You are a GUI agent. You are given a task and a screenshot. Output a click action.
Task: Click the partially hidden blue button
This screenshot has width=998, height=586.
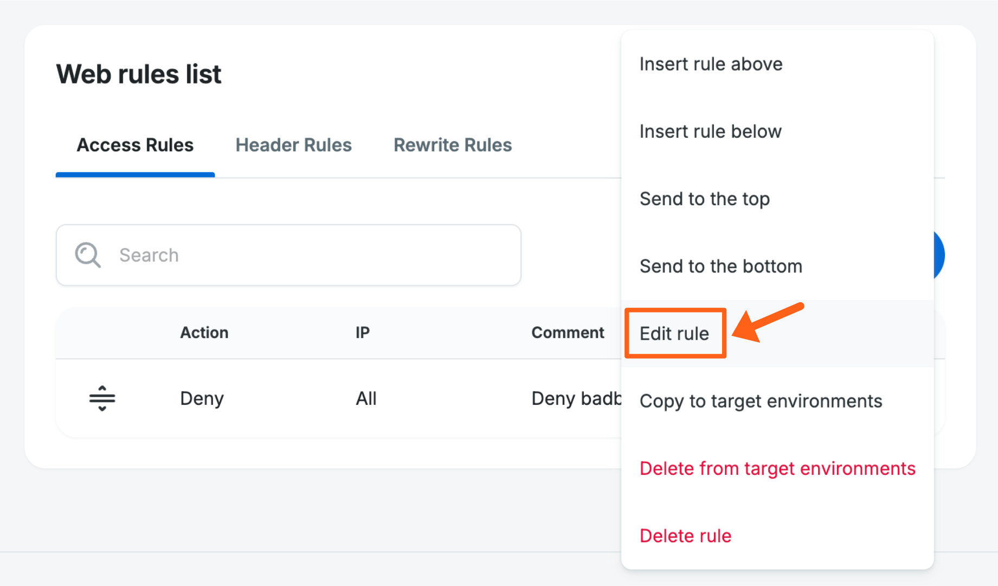pyautogui.click(x=939, y=255)
